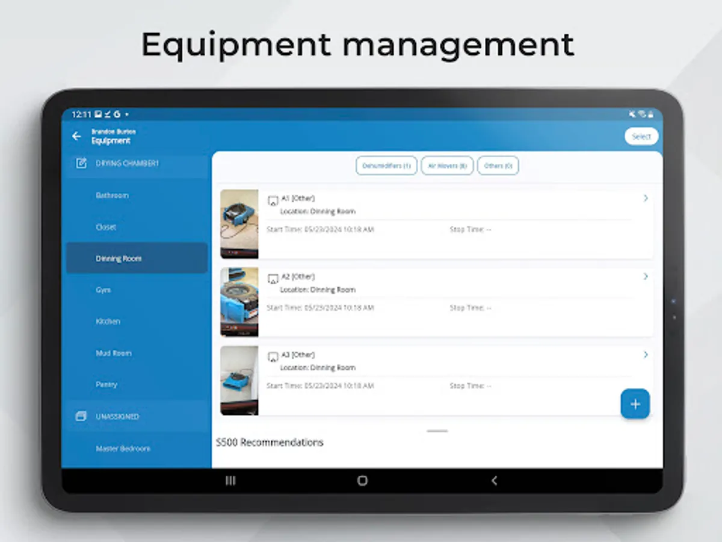This screenshot has height=542, width=722.
Task: View the A3 equipment photo thumbnail
Action: (x=239, y=380)
